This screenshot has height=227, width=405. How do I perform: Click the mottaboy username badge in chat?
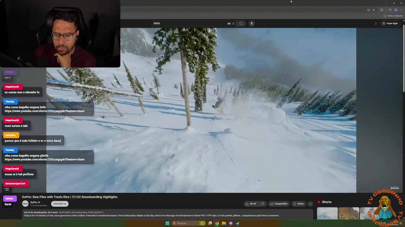[10, 135]
